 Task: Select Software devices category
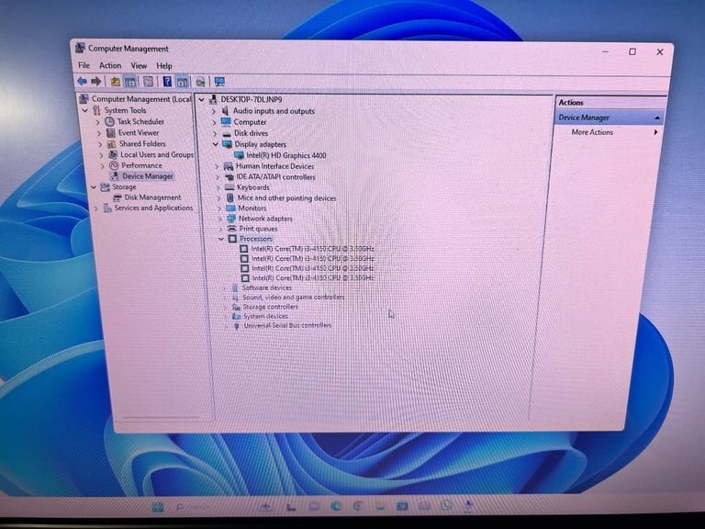click(266, 287)
